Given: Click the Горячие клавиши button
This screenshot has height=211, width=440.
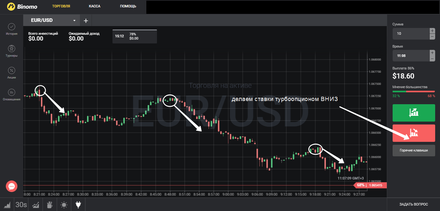Looking at the screenshot, I should (414, 150).
